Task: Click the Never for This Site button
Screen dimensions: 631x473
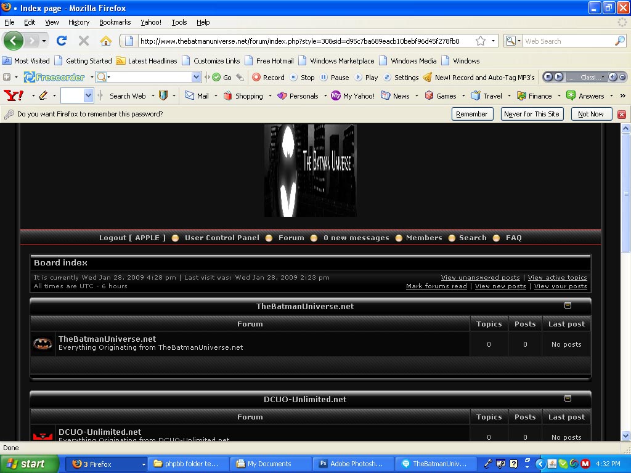Action: 531,114
